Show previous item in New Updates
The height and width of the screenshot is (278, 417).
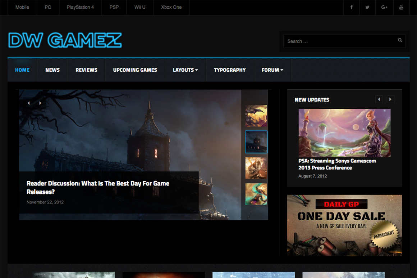click(379, 99)
